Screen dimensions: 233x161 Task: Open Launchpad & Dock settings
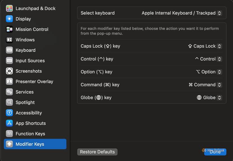[x=35, y=8]
